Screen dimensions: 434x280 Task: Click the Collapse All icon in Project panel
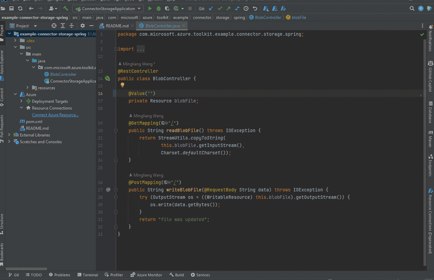click(x=71, y=26)
